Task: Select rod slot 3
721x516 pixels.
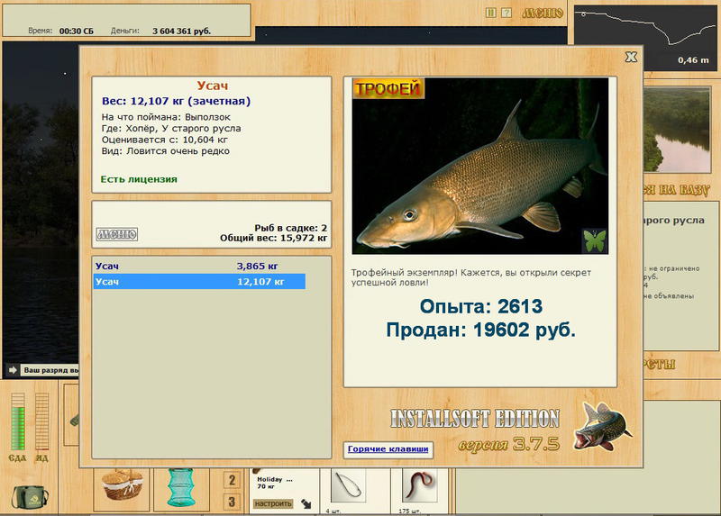Action: 232,502
